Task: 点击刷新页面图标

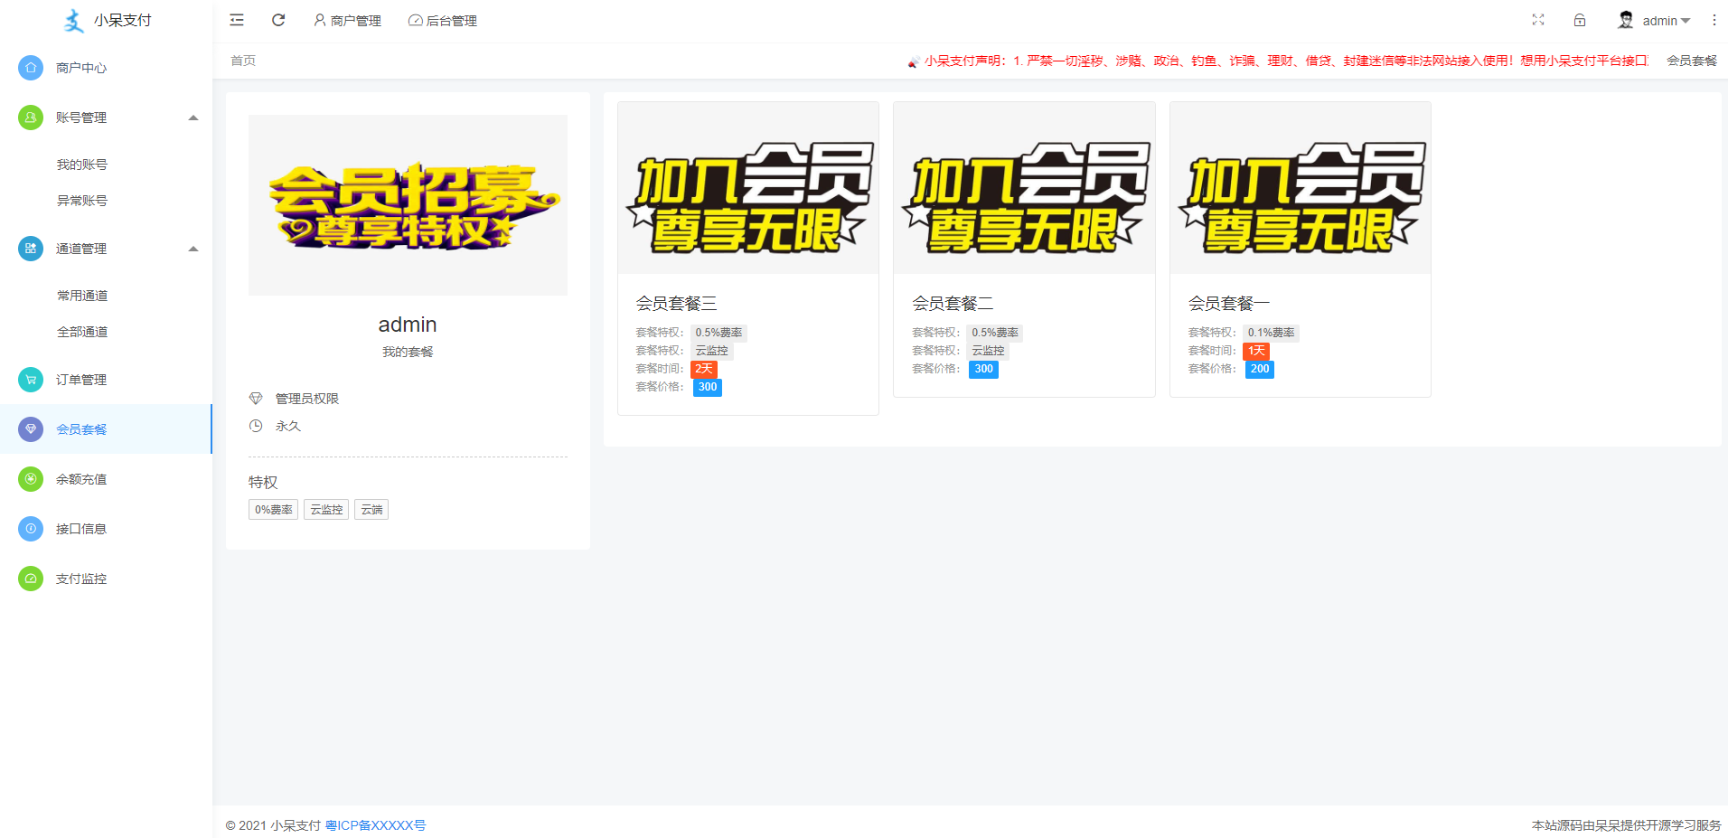Action: pyautogui.click(x=278, y=20)
